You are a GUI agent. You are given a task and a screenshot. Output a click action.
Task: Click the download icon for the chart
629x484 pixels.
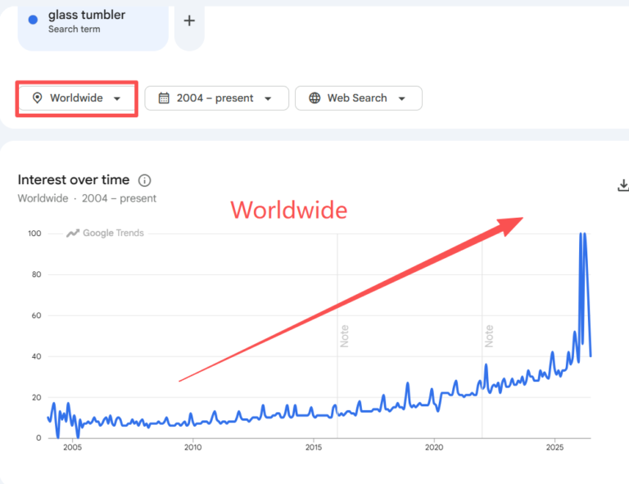coord(623,185)
